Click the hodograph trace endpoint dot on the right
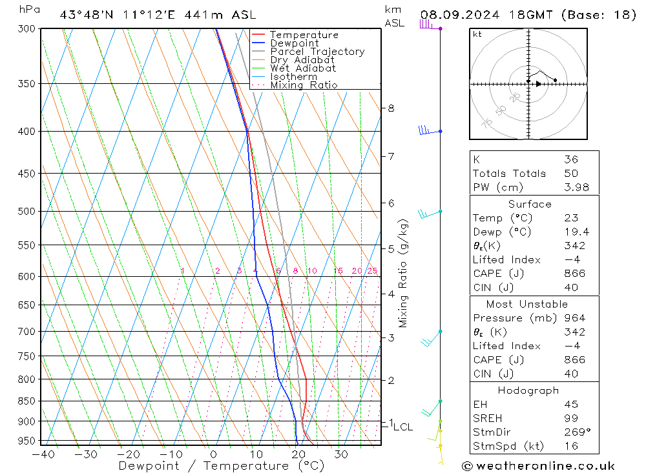The height and width of the screenshot is (473, 646). 555,80
